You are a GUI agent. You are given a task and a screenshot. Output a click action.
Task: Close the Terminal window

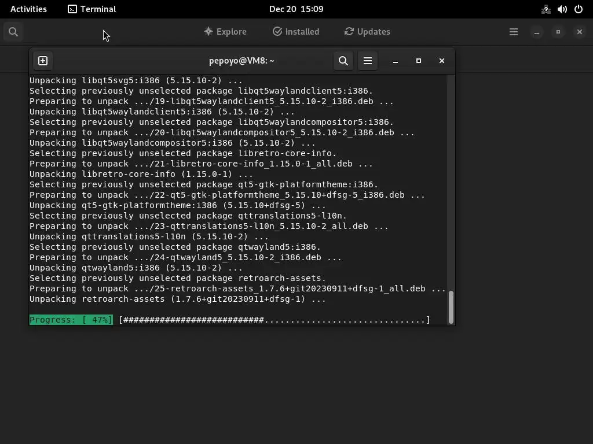click(441, 61)
